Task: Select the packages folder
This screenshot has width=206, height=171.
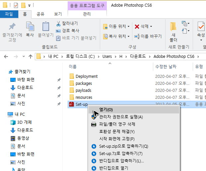Action: pos(84,84)
